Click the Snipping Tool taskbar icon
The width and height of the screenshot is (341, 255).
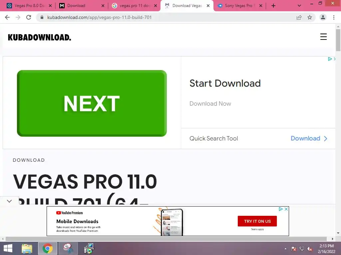pyautogui.click(x=68, y=248)
